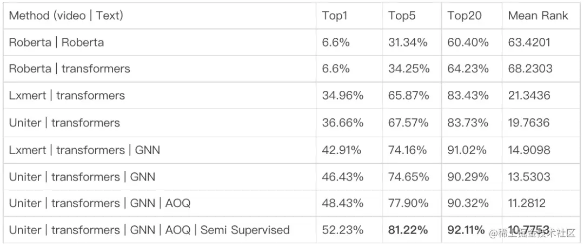Image resolution: width=584 pixels, height=247 pixels.
Task: Select the Roberta | Roberta row label
Action: coord(56,42)
